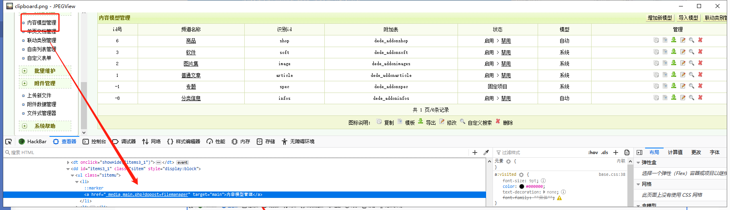The height and width of the screenshot is (210, 730).
Task: Open 上传新文件 in sidebar
Action: point(39,95)
